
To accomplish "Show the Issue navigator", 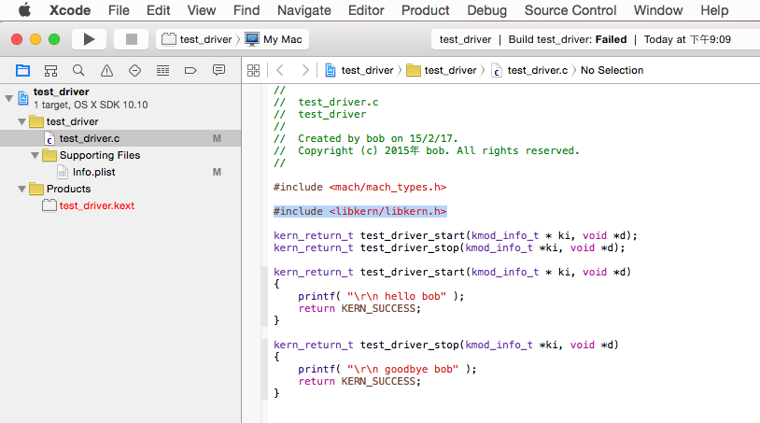I will point(106,71).
